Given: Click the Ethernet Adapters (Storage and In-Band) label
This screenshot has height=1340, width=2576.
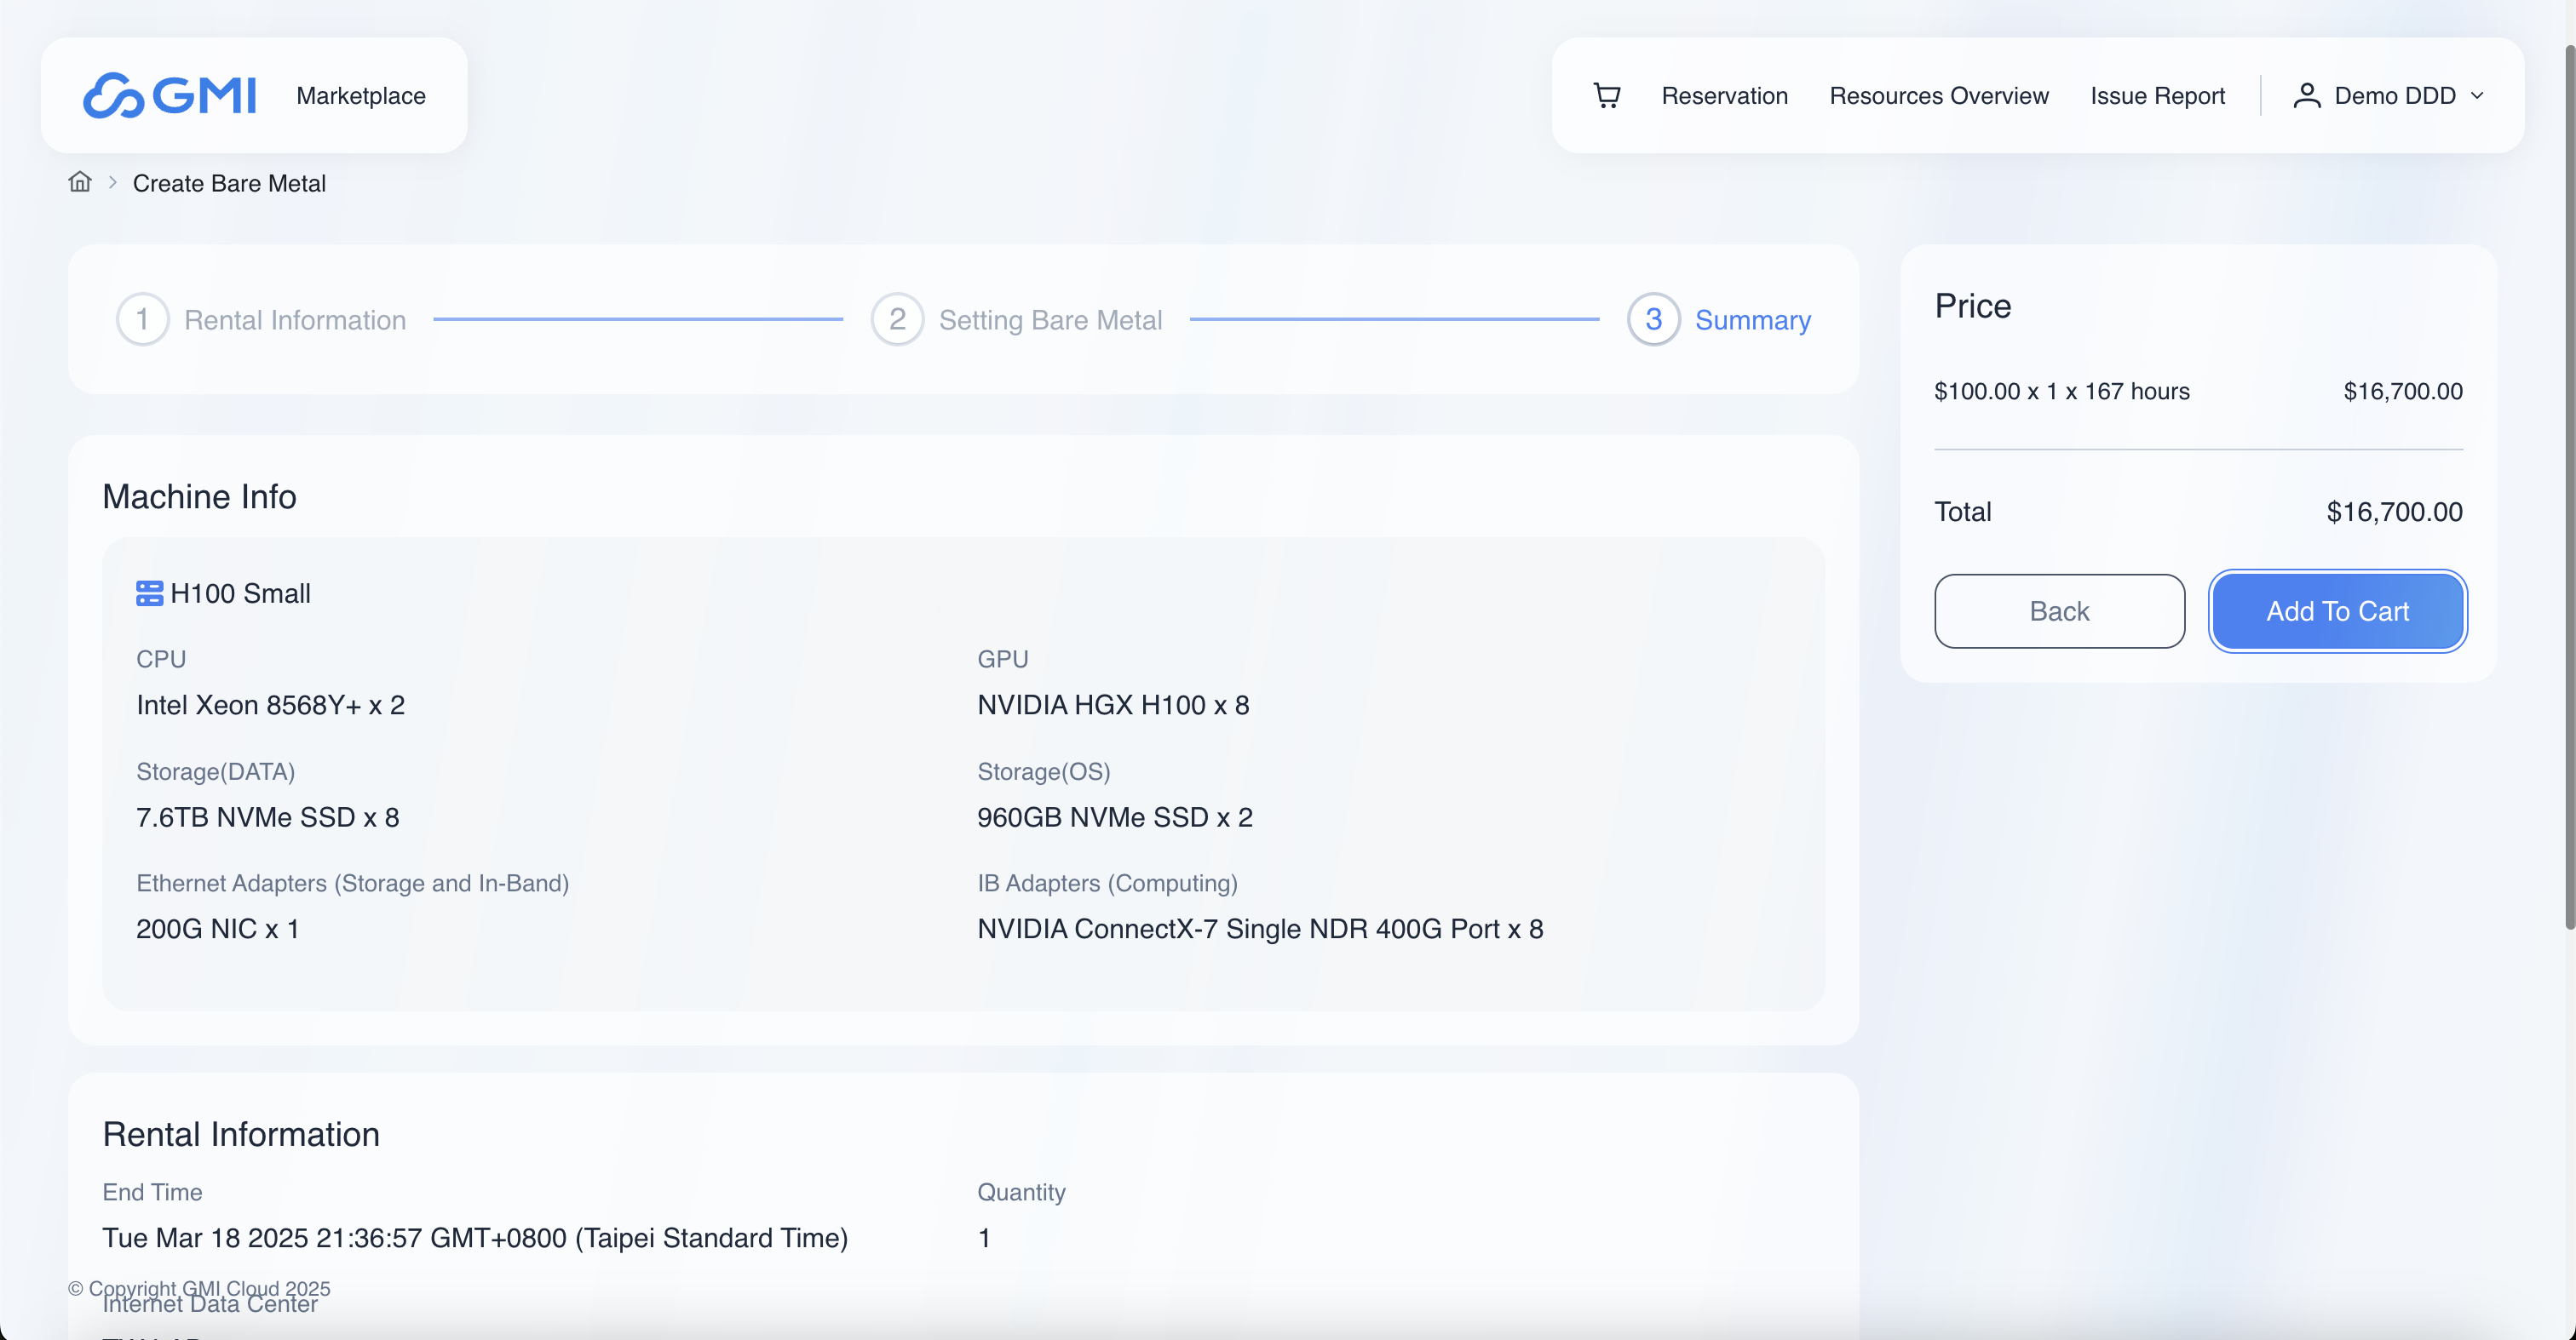Looking at the screenshot, I should pyautogui.click(x=352, y=884).
